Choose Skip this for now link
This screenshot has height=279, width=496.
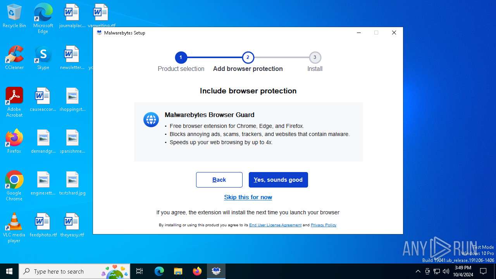click(x=248, y=197)
